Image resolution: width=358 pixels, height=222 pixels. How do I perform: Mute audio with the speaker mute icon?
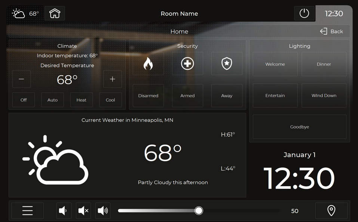click(83, 210)
